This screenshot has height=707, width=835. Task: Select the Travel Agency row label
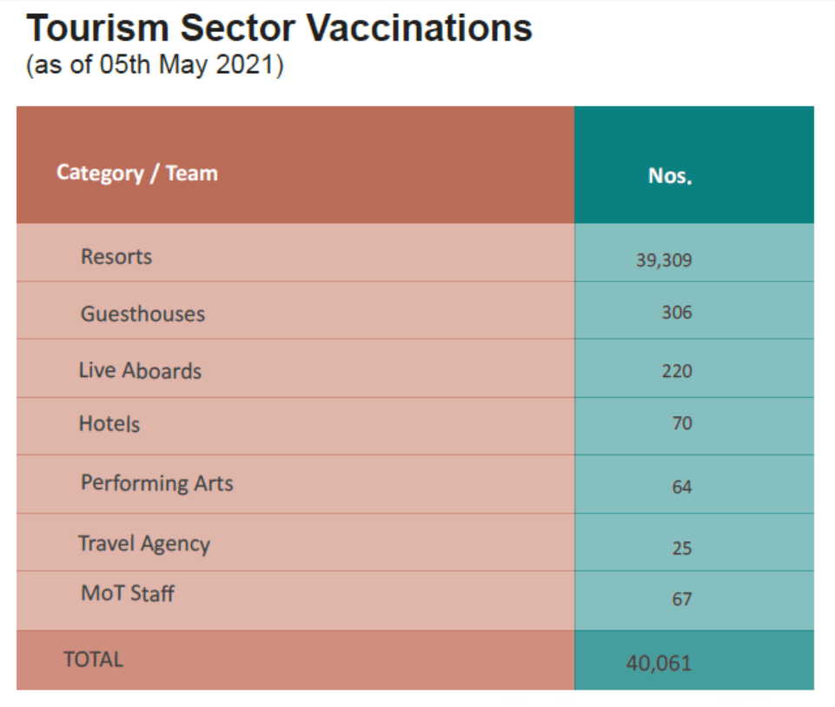coord(144,544)
